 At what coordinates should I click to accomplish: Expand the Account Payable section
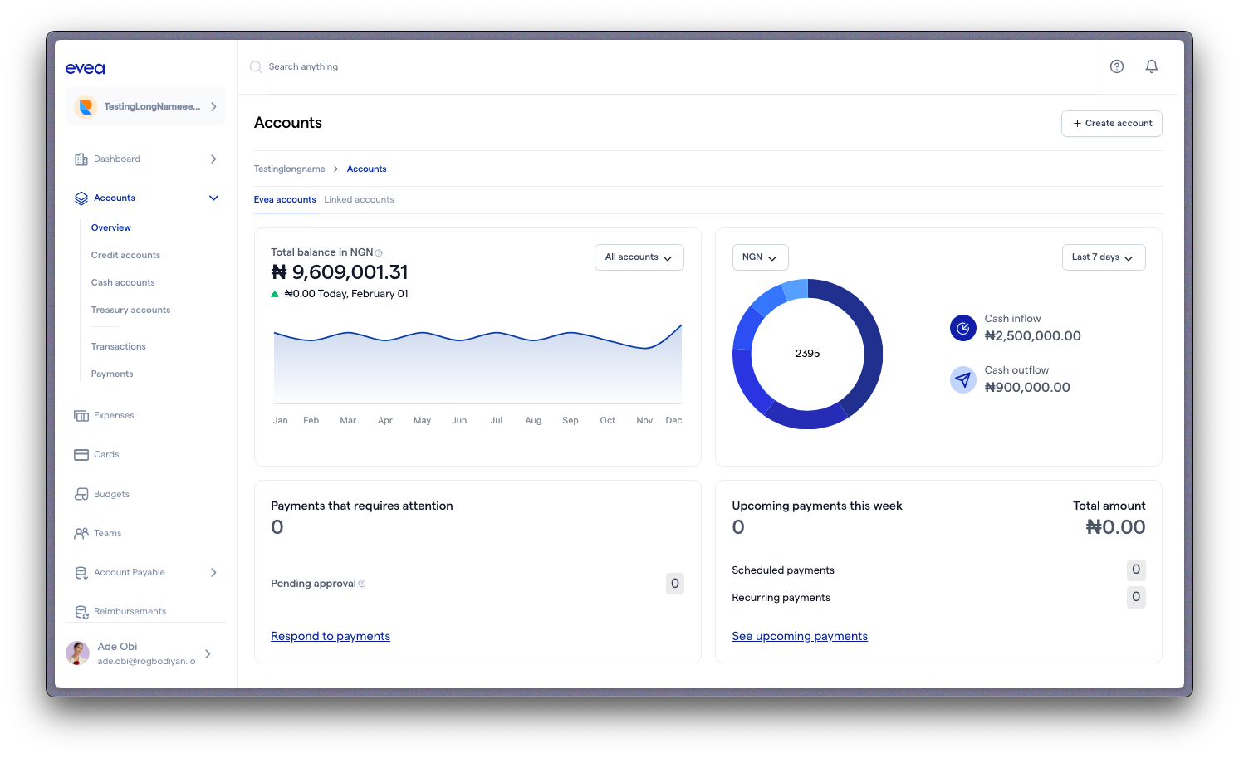pos(213,572)
